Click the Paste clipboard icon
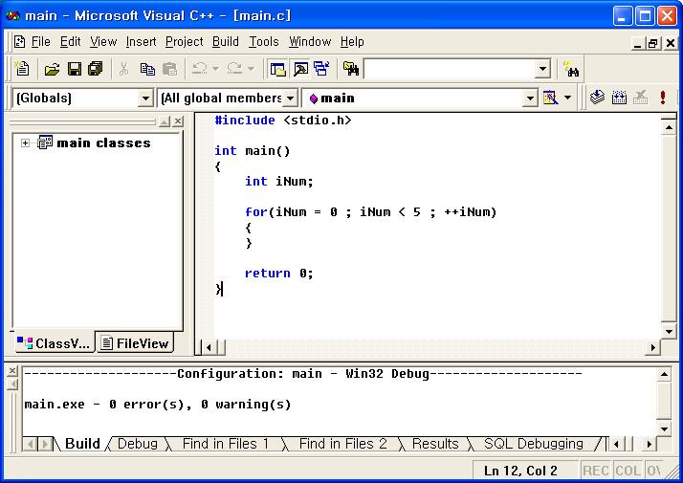The width and height of the screenshot is (683, 483). [169, 69]
